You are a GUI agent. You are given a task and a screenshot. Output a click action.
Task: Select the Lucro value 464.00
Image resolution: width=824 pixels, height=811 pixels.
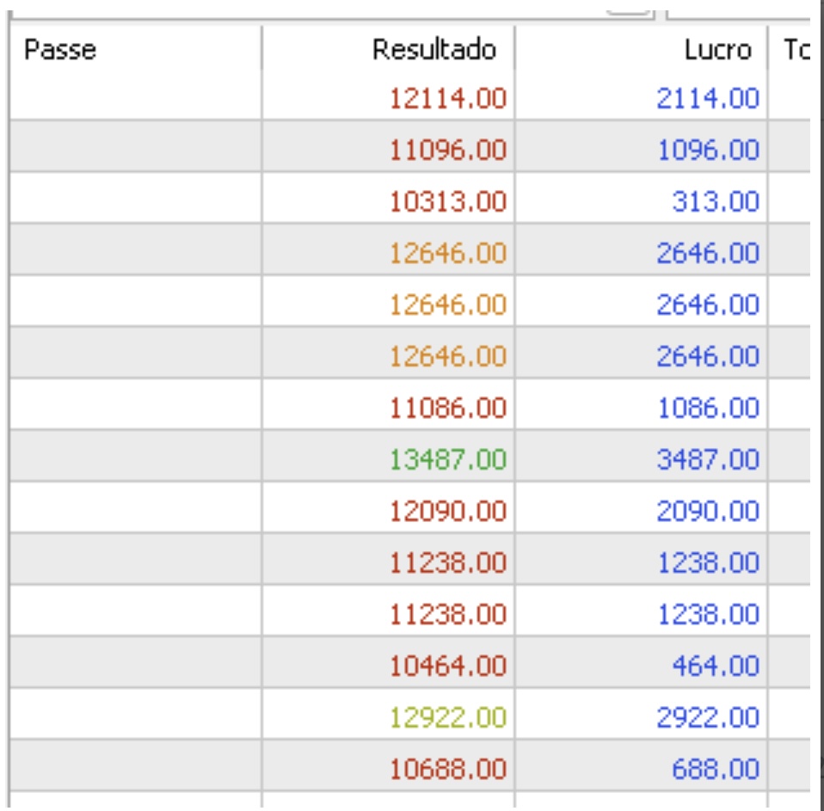click(x=716, y=666)
